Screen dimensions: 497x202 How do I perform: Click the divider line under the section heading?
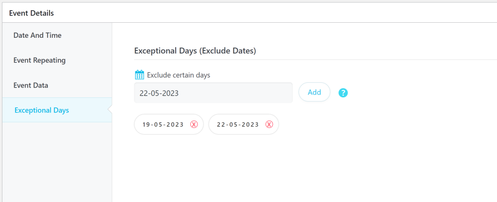click(311, 60)
